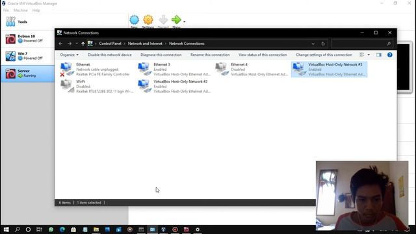Screen dimensions: 416x234
Task: Show the preview pane icon
Action: pos(378,55)
